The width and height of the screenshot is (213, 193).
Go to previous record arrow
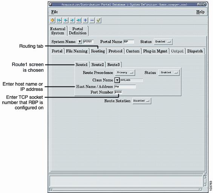66,20
